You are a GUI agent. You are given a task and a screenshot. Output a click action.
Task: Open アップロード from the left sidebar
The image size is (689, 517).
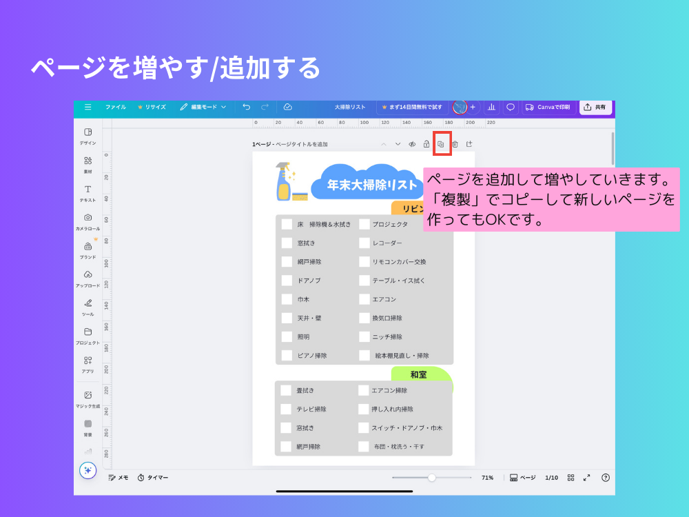(x=88, y=281)
